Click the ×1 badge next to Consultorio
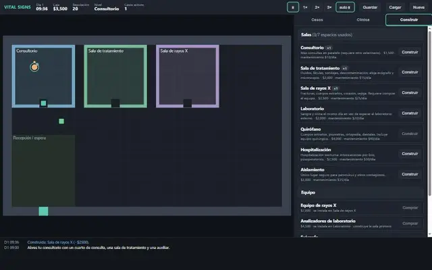Screen dimensions: 432x270 click(329, 48)
